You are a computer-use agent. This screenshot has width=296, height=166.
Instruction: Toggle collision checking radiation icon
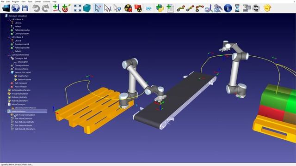(x=129, y=8)
